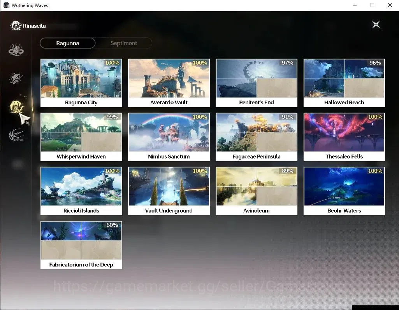Click the Rinascita region title text
The image size is (399, 310).
click(x=34, y=26)
